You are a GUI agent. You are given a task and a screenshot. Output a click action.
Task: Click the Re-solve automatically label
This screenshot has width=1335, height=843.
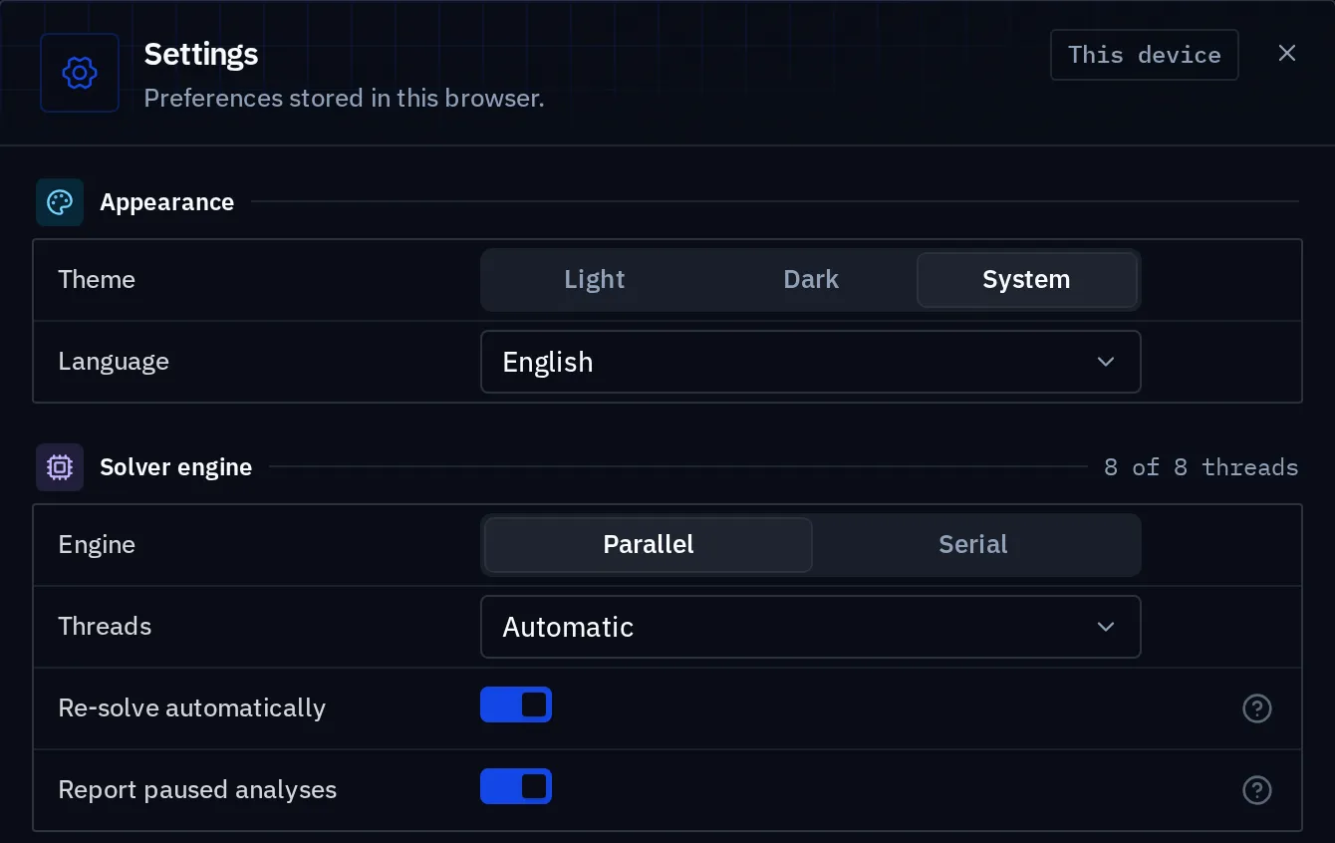point(192,708)
